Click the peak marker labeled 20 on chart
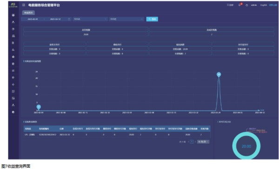Screen dimensions: 279x169 click(x=219, y=74)
